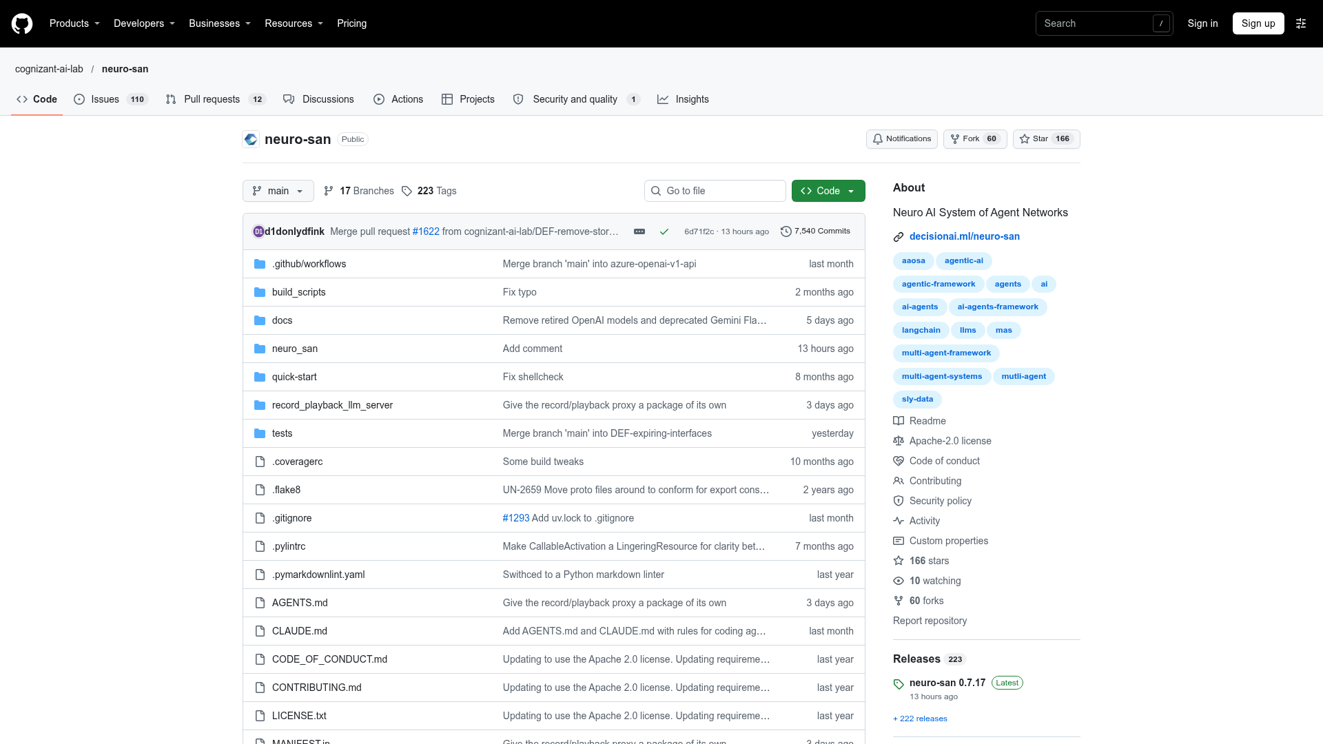Open the commit details ellipsis icon
This screenshot has width=1323, height=744.
tap(639, 231)
